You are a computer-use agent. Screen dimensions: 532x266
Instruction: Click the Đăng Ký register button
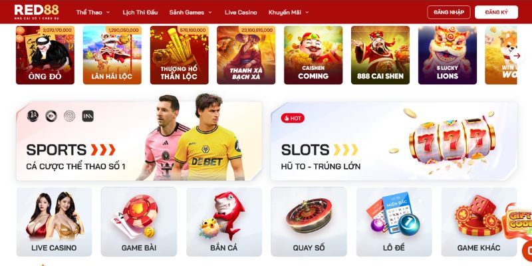496,12
